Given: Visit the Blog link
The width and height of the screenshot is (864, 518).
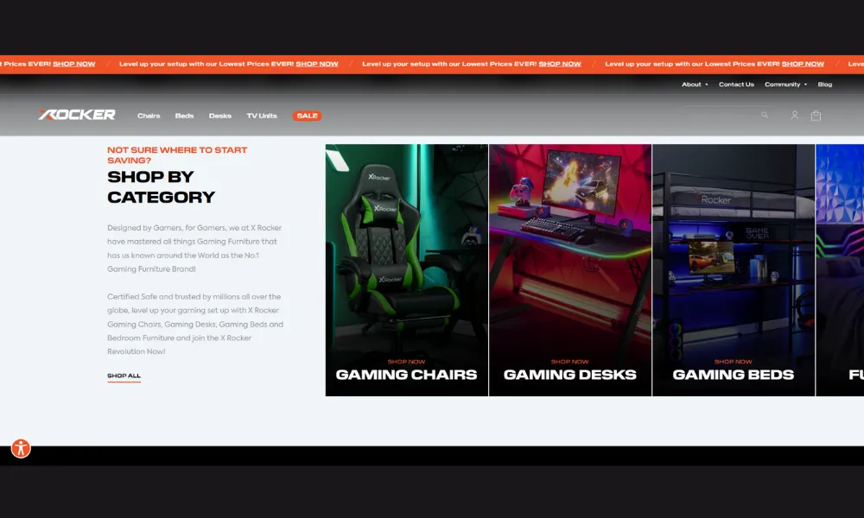Looking at the screenshot, I should 825,85.
